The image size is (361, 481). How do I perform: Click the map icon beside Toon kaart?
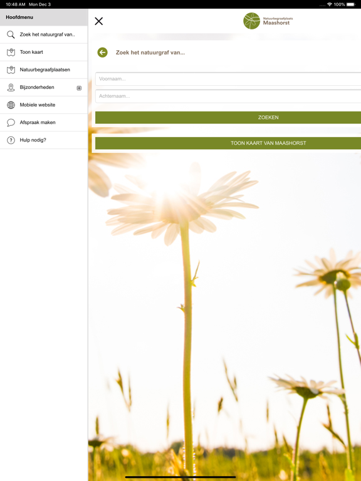click(x=11, y=52)
